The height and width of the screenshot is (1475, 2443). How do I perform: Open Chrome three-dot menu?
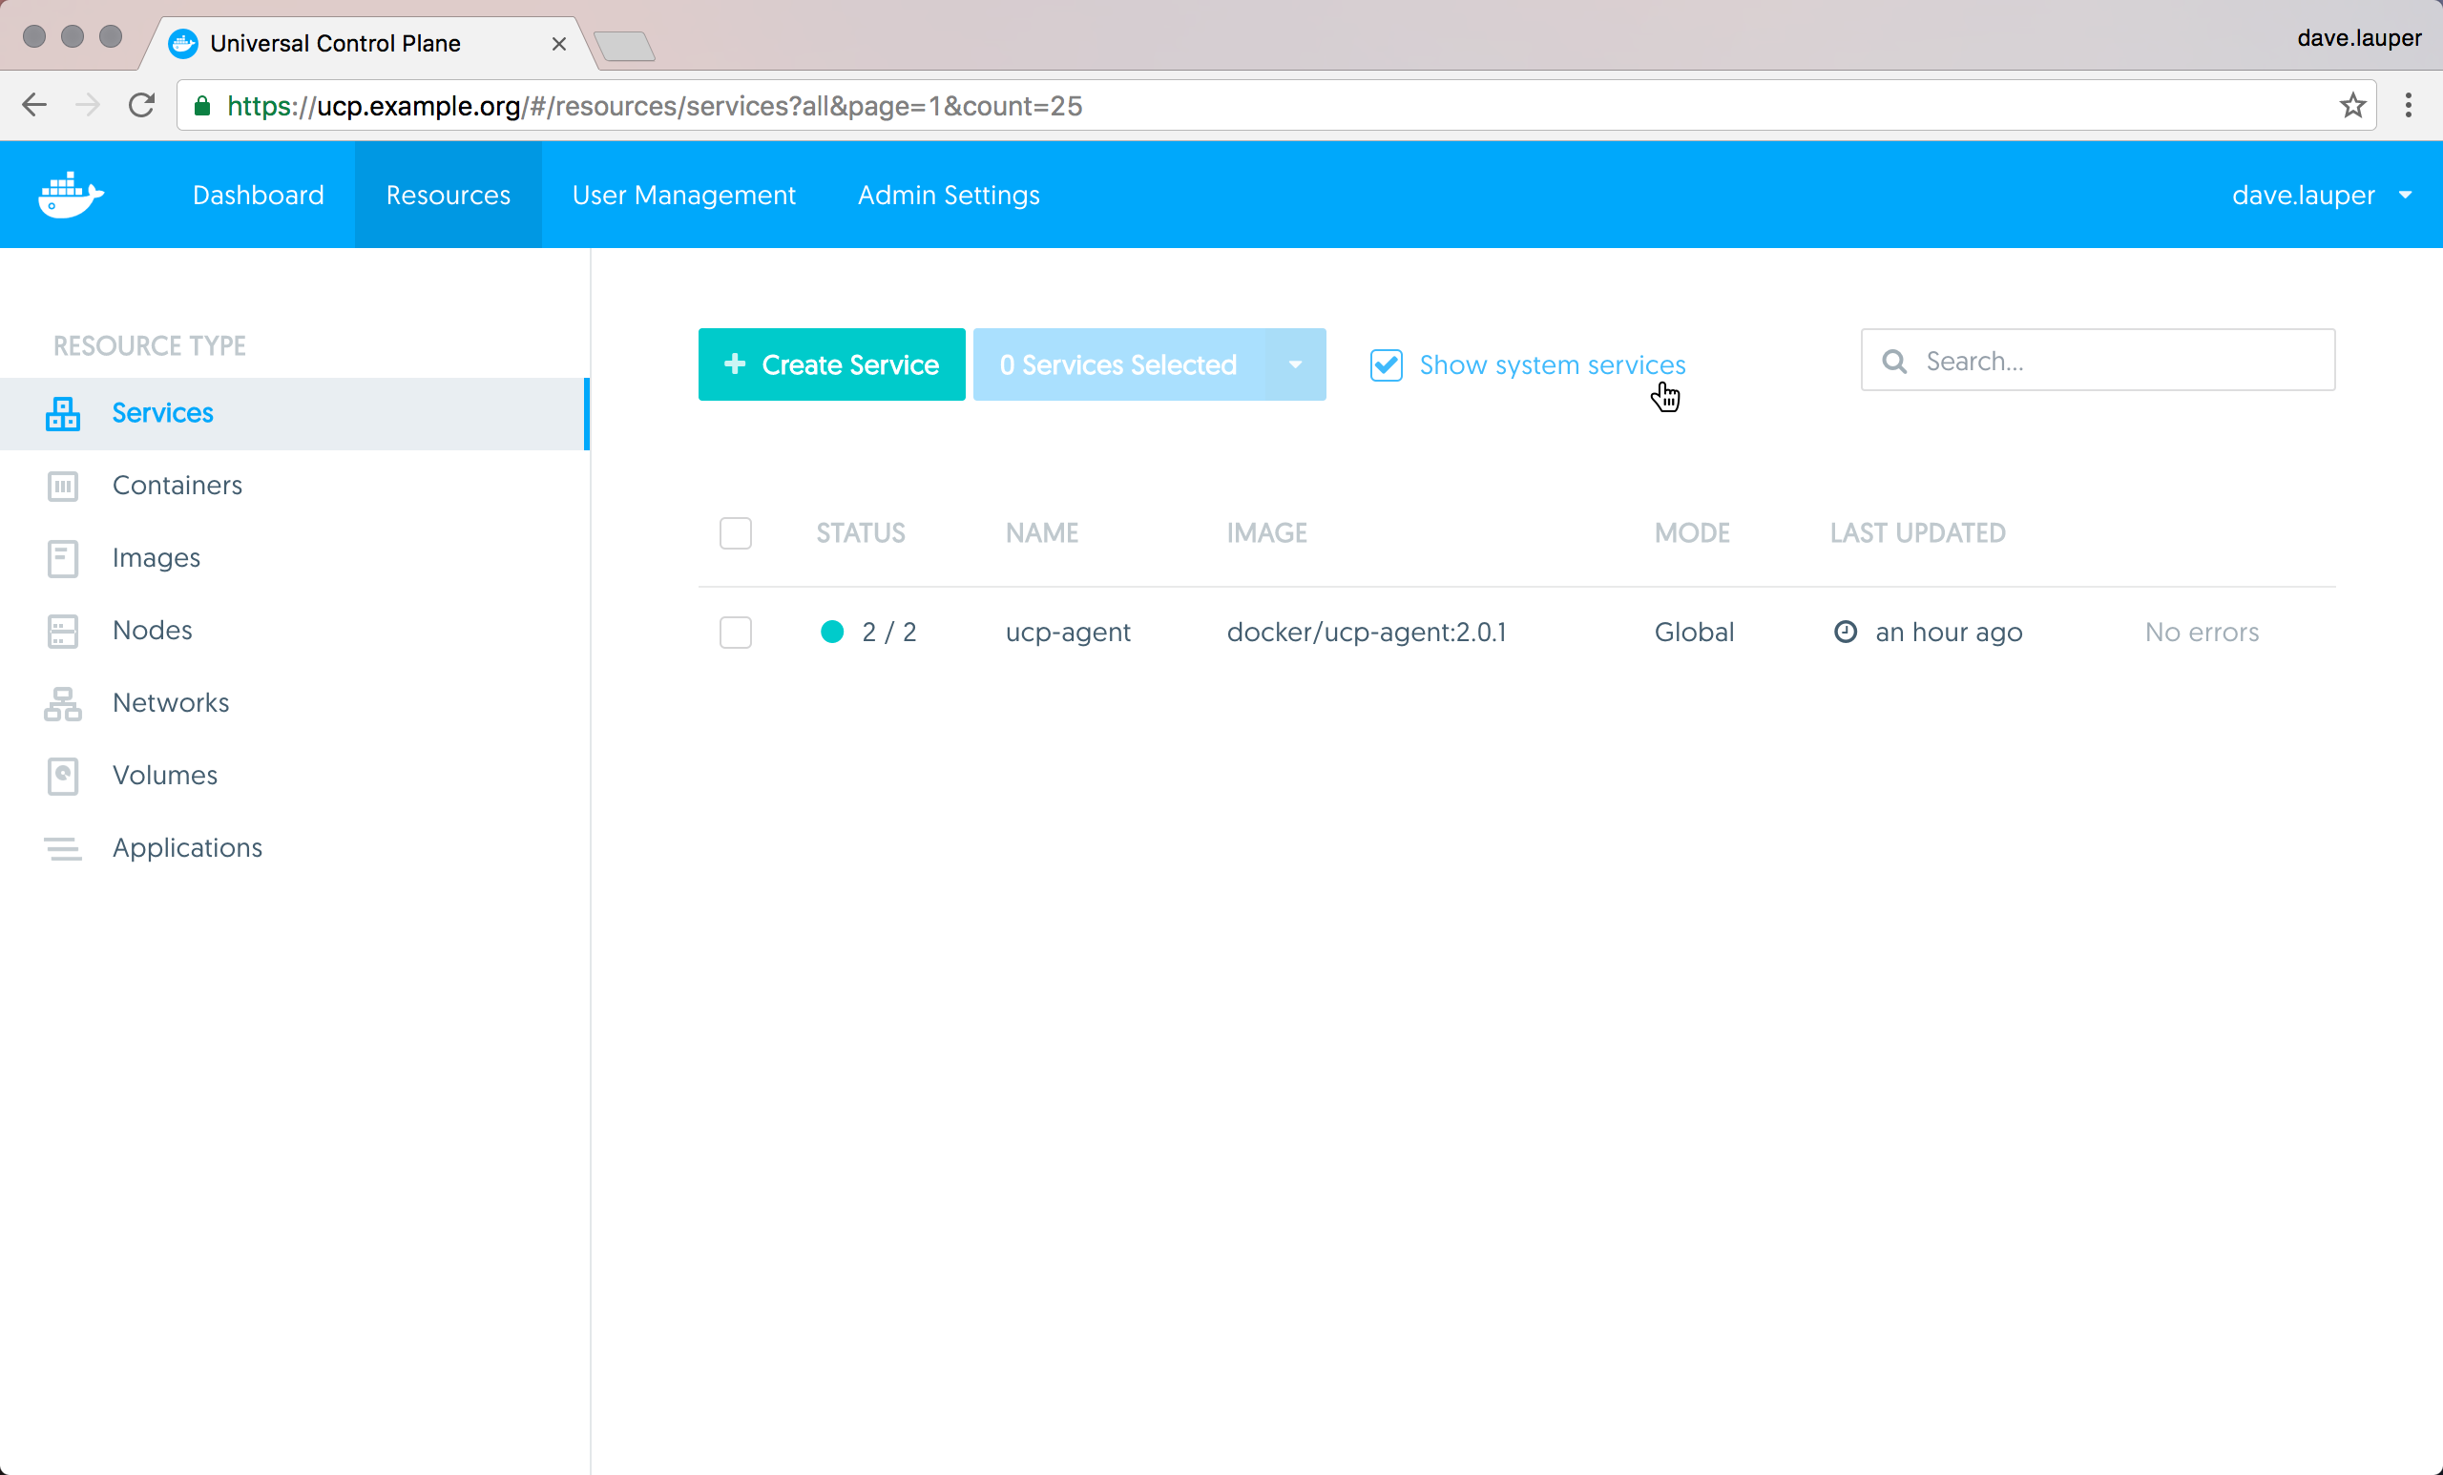click(2409, 106)
